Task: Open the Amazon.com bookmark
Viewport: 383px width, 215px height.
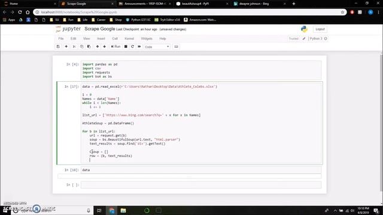Action: point(200,20)
